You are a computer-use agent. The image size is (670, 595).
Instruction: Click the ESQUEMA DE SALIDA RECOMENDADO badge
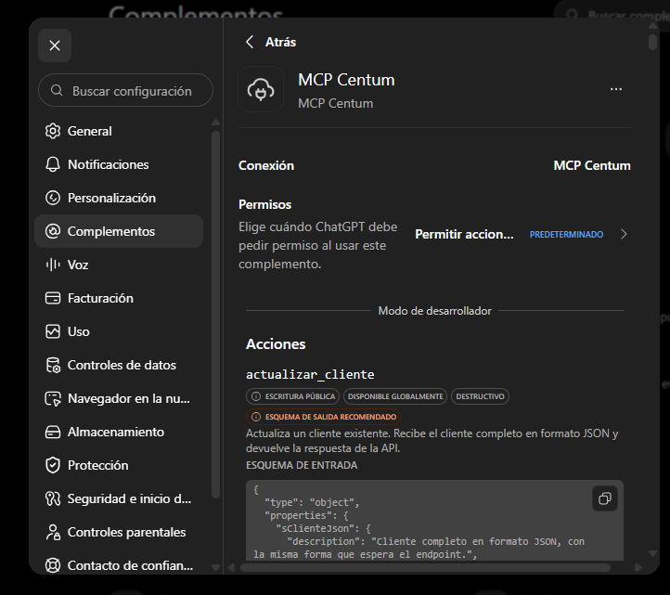pyautogui.click(x=324, y=417)
